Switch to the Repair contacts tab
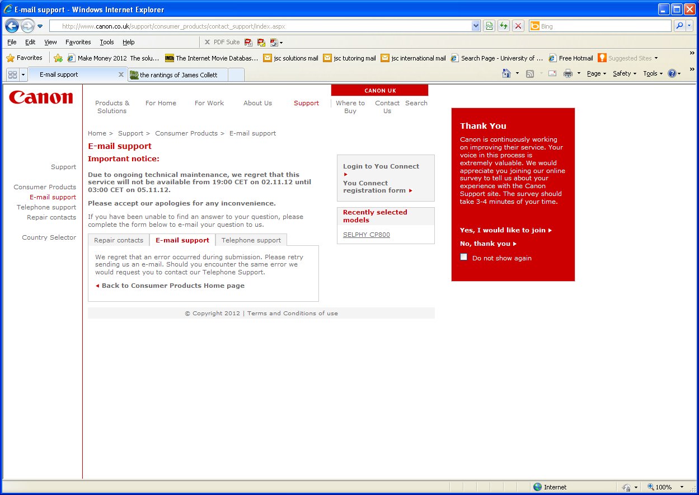 pos(118,240)
